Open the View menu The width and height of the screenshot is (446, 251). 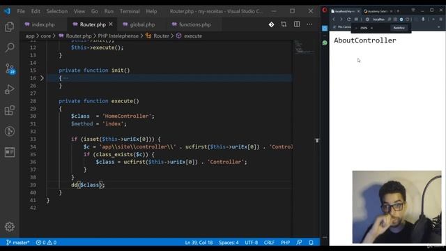(79, 11)
